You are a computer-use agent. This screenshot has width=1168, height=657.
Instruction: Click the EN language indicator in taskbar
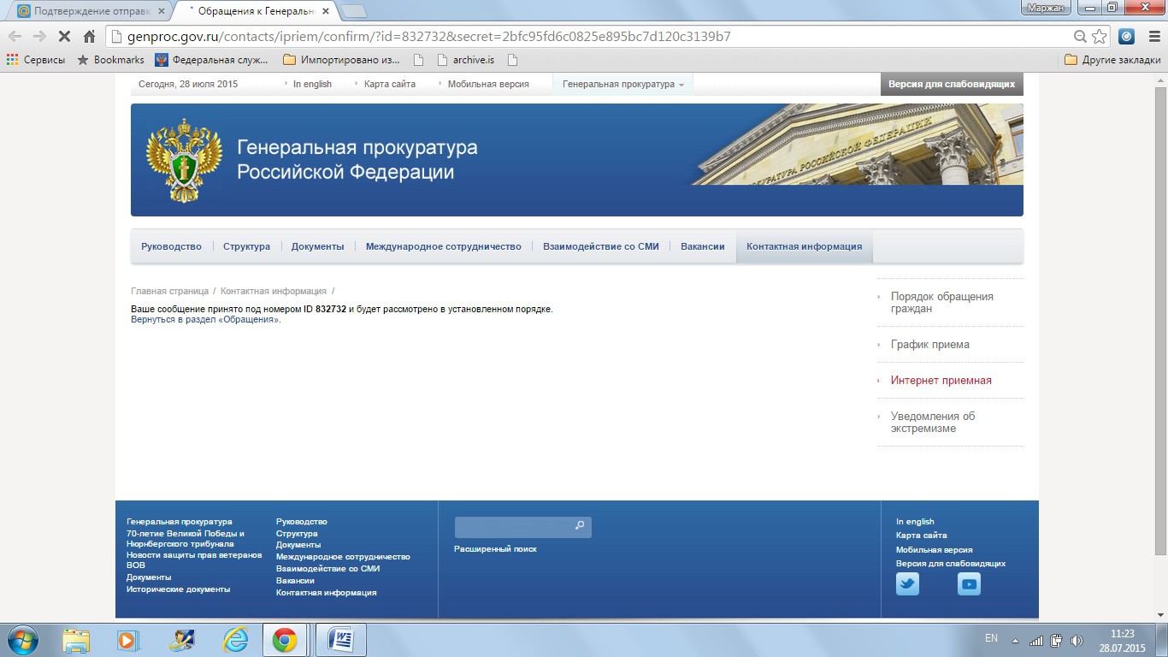coord(991,638)
